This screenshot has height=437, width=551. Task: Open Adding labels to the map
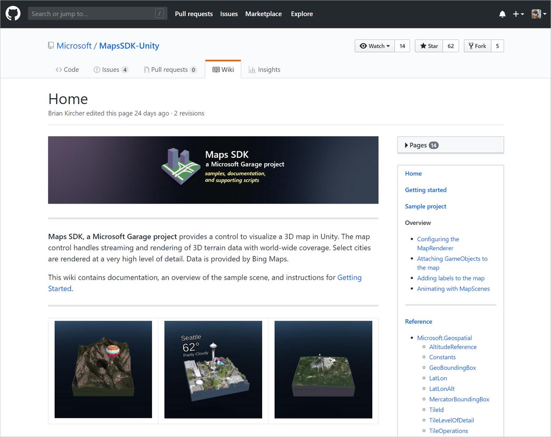451,278
